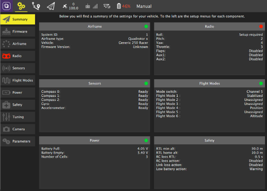This screenshot has height=191, width=267.
Task: Click the battery 46% indicator
Action: point(123,6)
